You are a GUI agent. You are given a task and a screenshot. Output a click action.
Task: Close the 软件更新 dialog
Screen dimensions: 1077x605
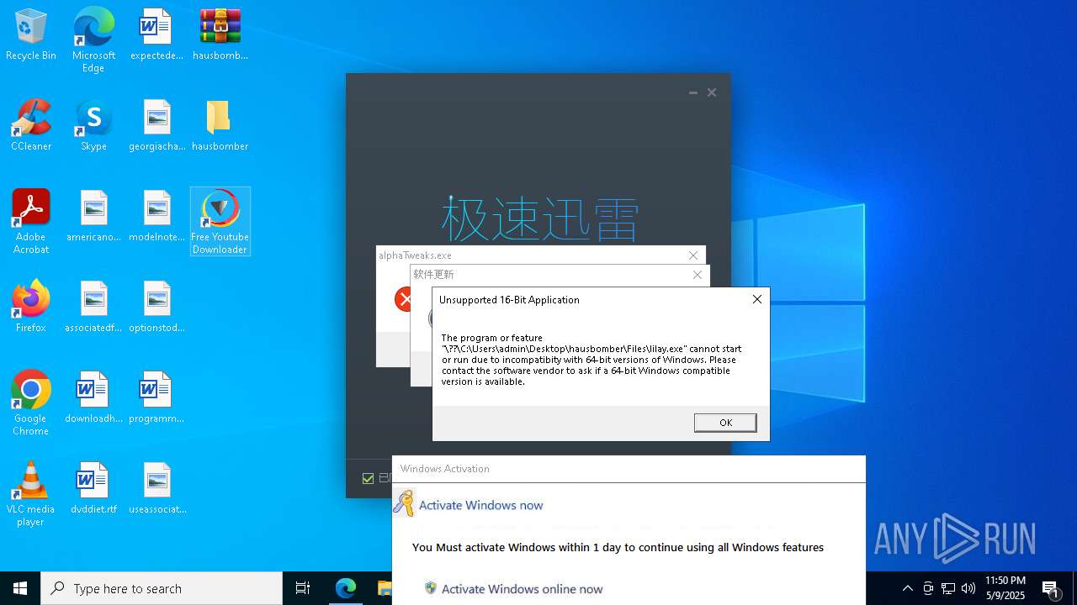[698, 275]
